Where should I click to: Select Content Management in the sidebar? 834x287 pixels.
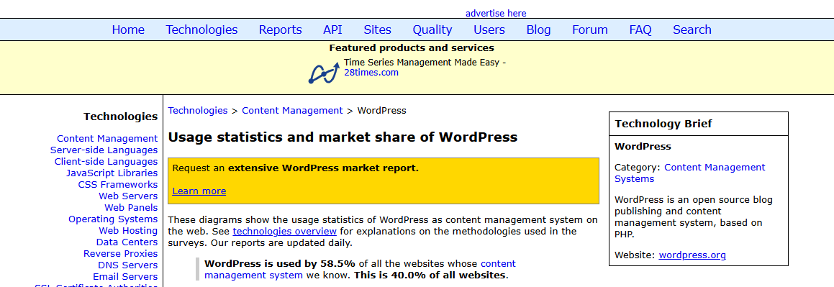[107, 139]
